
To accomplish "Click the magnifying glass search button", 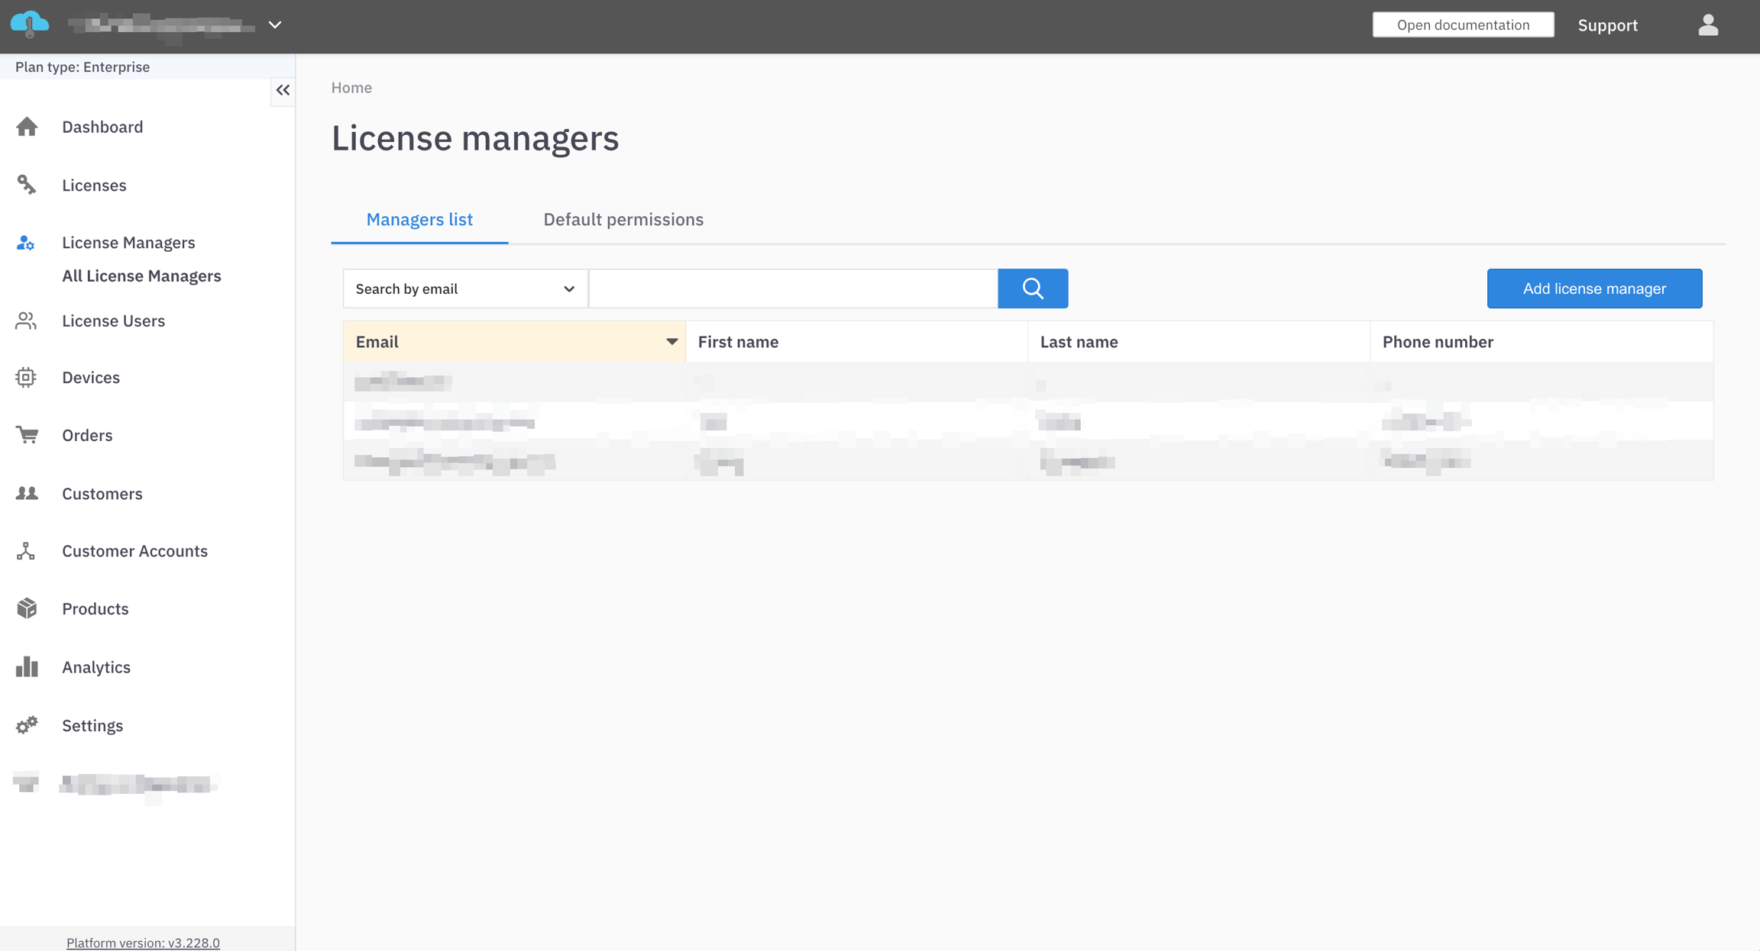I will coord(1033,289).
